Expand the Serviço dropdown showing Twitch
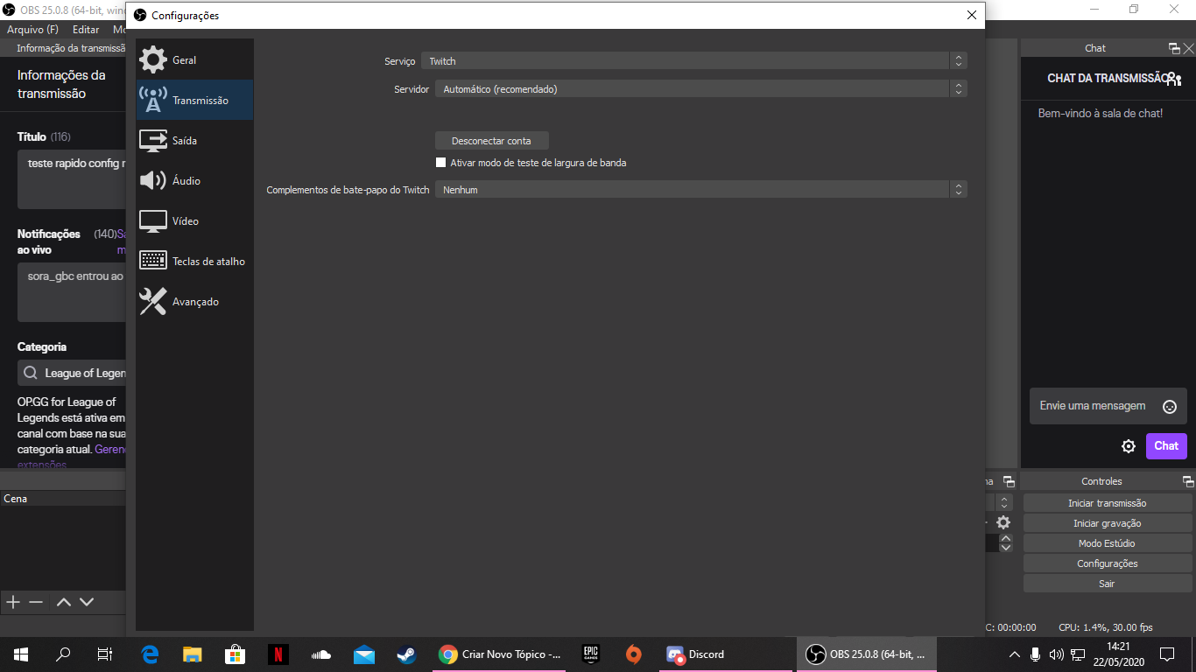 coord(694,61)
